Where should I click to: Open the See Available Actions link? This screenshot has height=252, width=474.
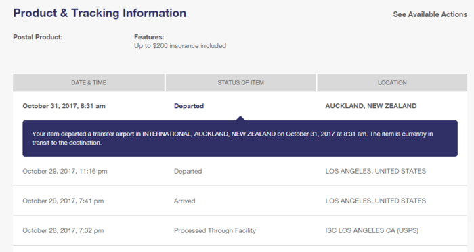point(430,14)
